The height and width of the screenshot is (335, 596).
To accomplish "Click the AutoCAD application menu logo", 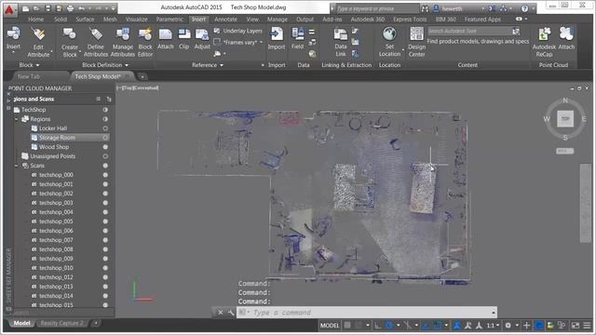I will [x=9, y=8].
